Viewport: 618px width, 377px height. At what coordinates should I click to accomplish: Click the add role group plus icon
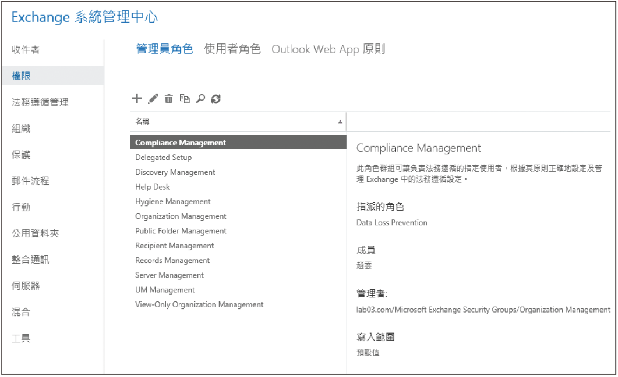(x=137, y=98)
